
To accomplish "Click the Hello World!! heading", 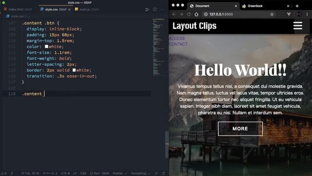I will (x=240, y=70).
